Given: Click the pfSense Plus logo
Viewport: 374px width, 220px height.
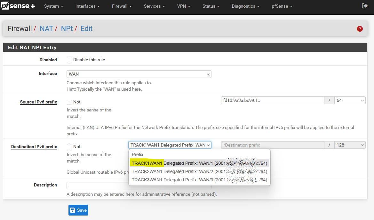Looking at the screenshot, I should 18,6.
